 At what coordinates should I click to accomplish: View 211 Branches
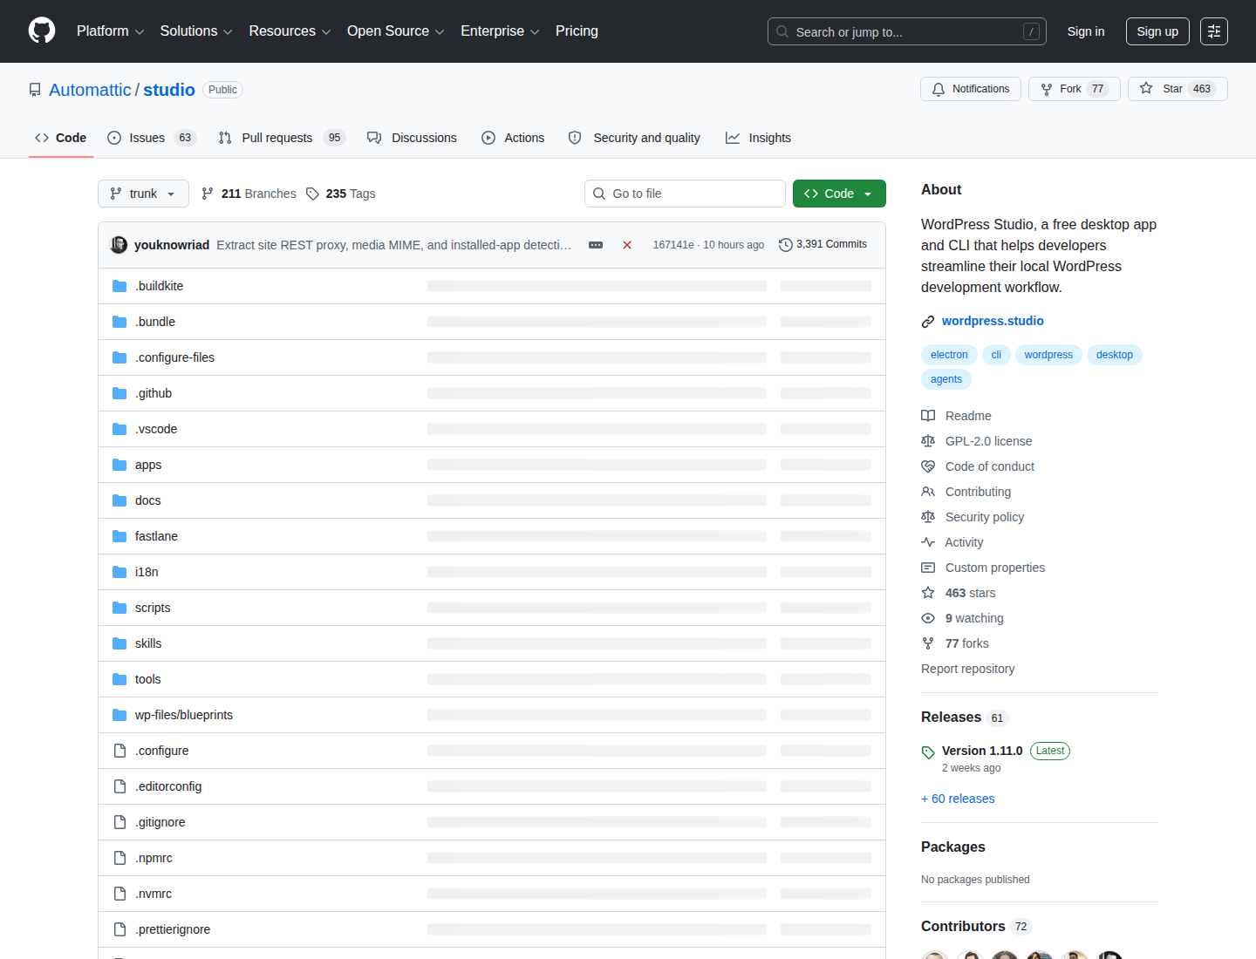[249, 194]
